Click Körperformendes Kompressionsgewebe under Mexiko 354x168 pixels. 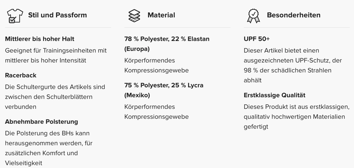[x=156, y=112]
